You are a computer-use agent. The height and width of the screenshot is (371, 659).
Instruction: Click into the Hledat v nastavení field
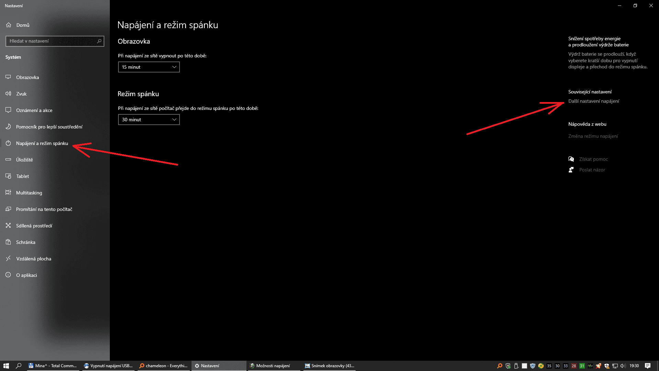click(x=51, y=41)
